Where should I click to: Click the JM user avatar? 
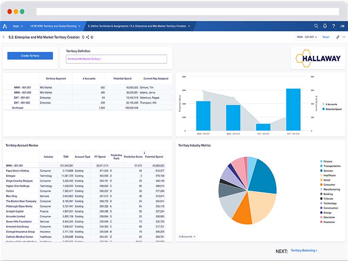pyautogui.click(x=343, y=26)
